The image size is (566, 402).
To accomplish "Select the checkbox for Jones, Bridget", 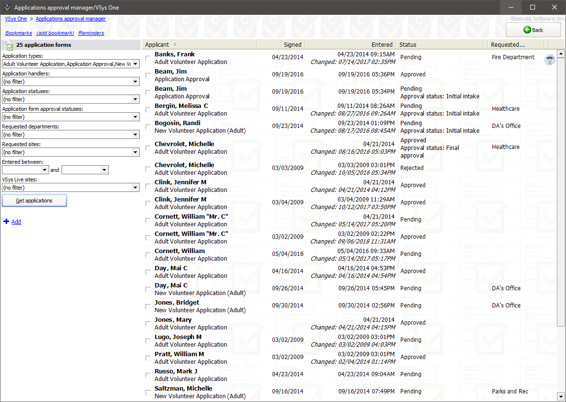I will tap(148, 307).
